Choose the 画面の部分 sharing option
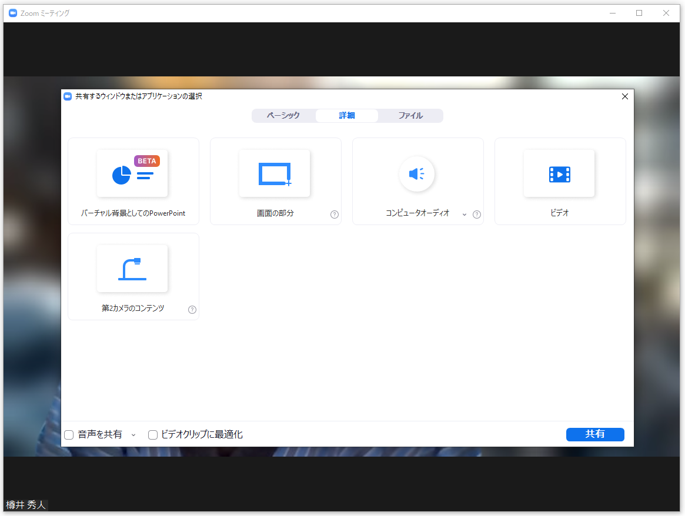Viewport: 685px width, 516px height. click(x=275, y=173)
